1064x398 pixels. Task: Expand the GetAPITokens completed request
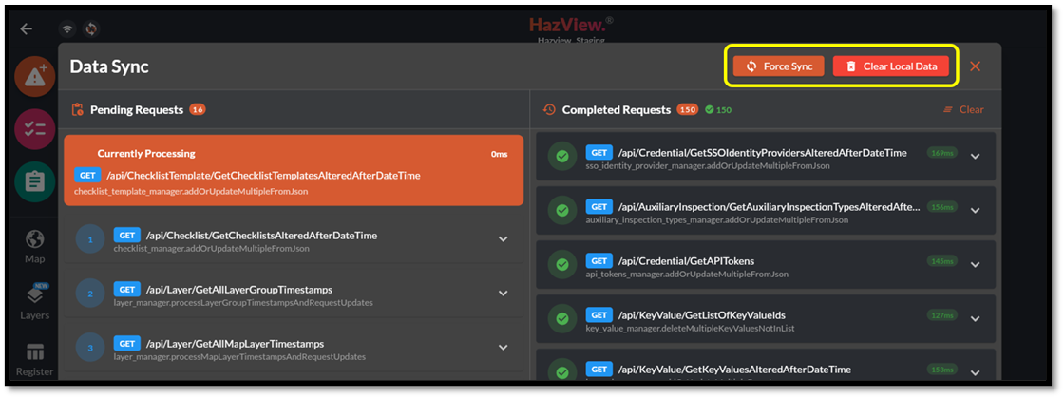(x=975, y=265)
